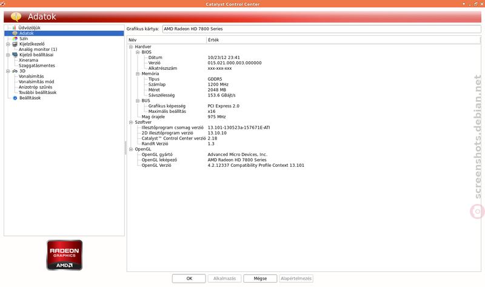Click the Név column header

[x=167, y=40]
